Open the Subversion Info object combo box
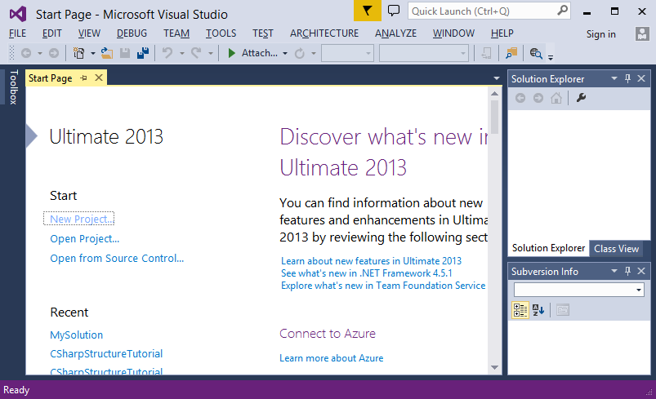This screenshot has height=399, width=656. pyautogui.click(x=578, y=290)
